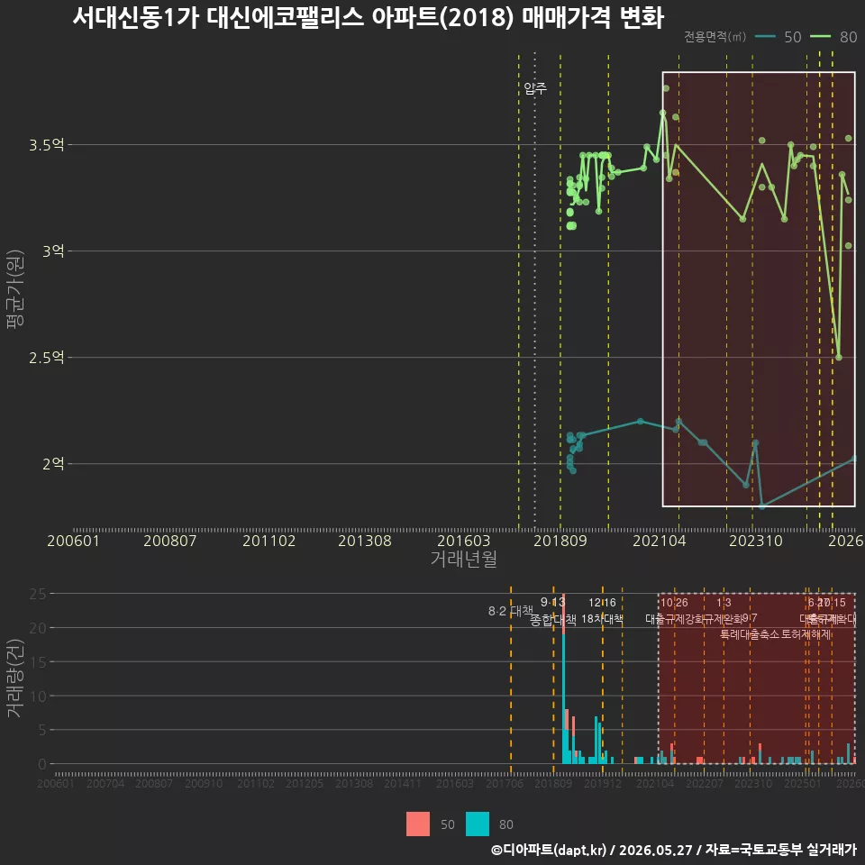Click the 201102 tick label on the price chart
The image size is (865, 865).
[x=269, y=541]
